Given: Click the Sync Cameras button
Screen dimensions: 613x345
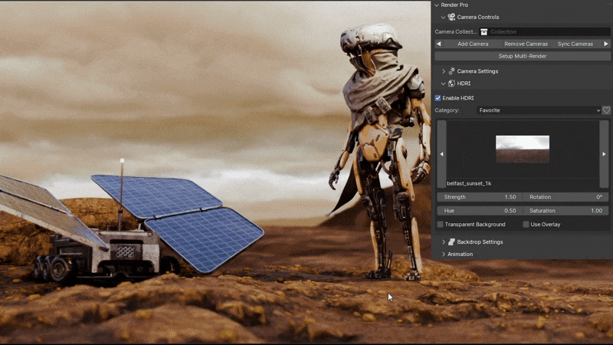Looking at the screenshot, I should pyautogui.click(x=575, y=44).
